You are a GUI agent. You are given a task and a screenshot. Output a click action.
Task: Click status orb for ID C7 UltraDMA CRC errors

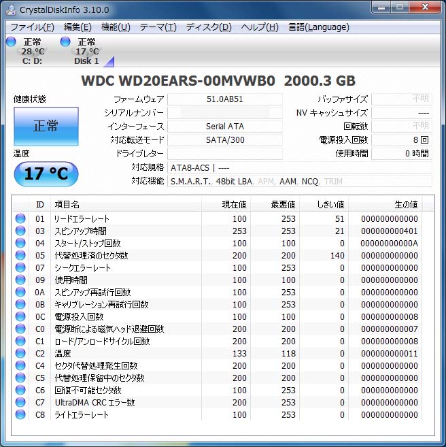coord(20,403)
